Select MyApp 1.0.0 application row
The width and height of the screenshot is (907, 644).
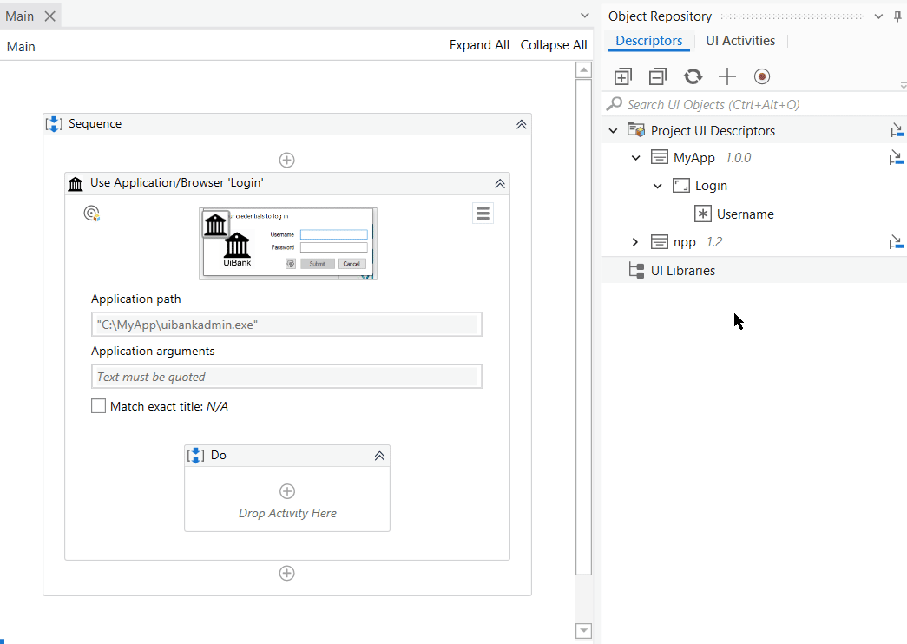pyautogui.click(x=753, y=157)
